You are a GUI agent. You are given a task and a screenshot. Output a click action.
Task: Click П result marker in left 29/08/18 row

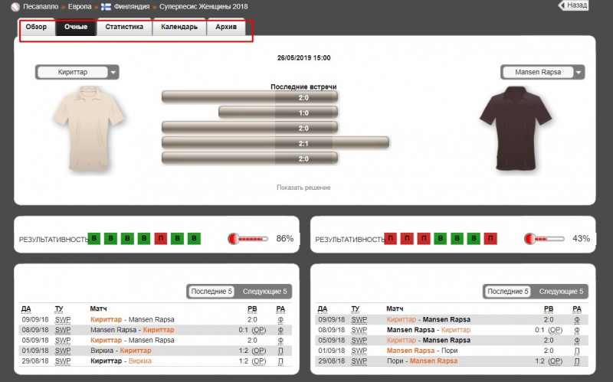click(x=280, y=361)
